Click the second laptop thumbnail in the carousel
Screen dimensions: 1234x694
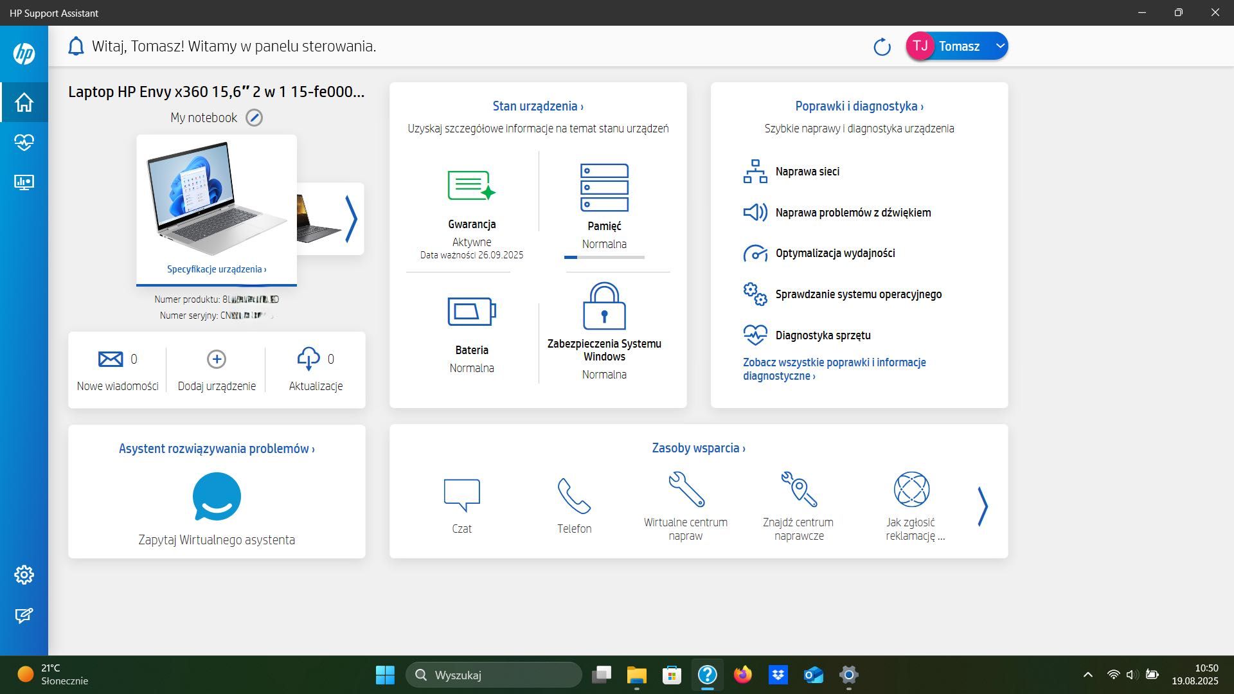coord(319,218)
